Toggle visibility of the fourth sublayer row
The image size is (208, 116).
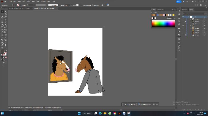tap(183, 26)
